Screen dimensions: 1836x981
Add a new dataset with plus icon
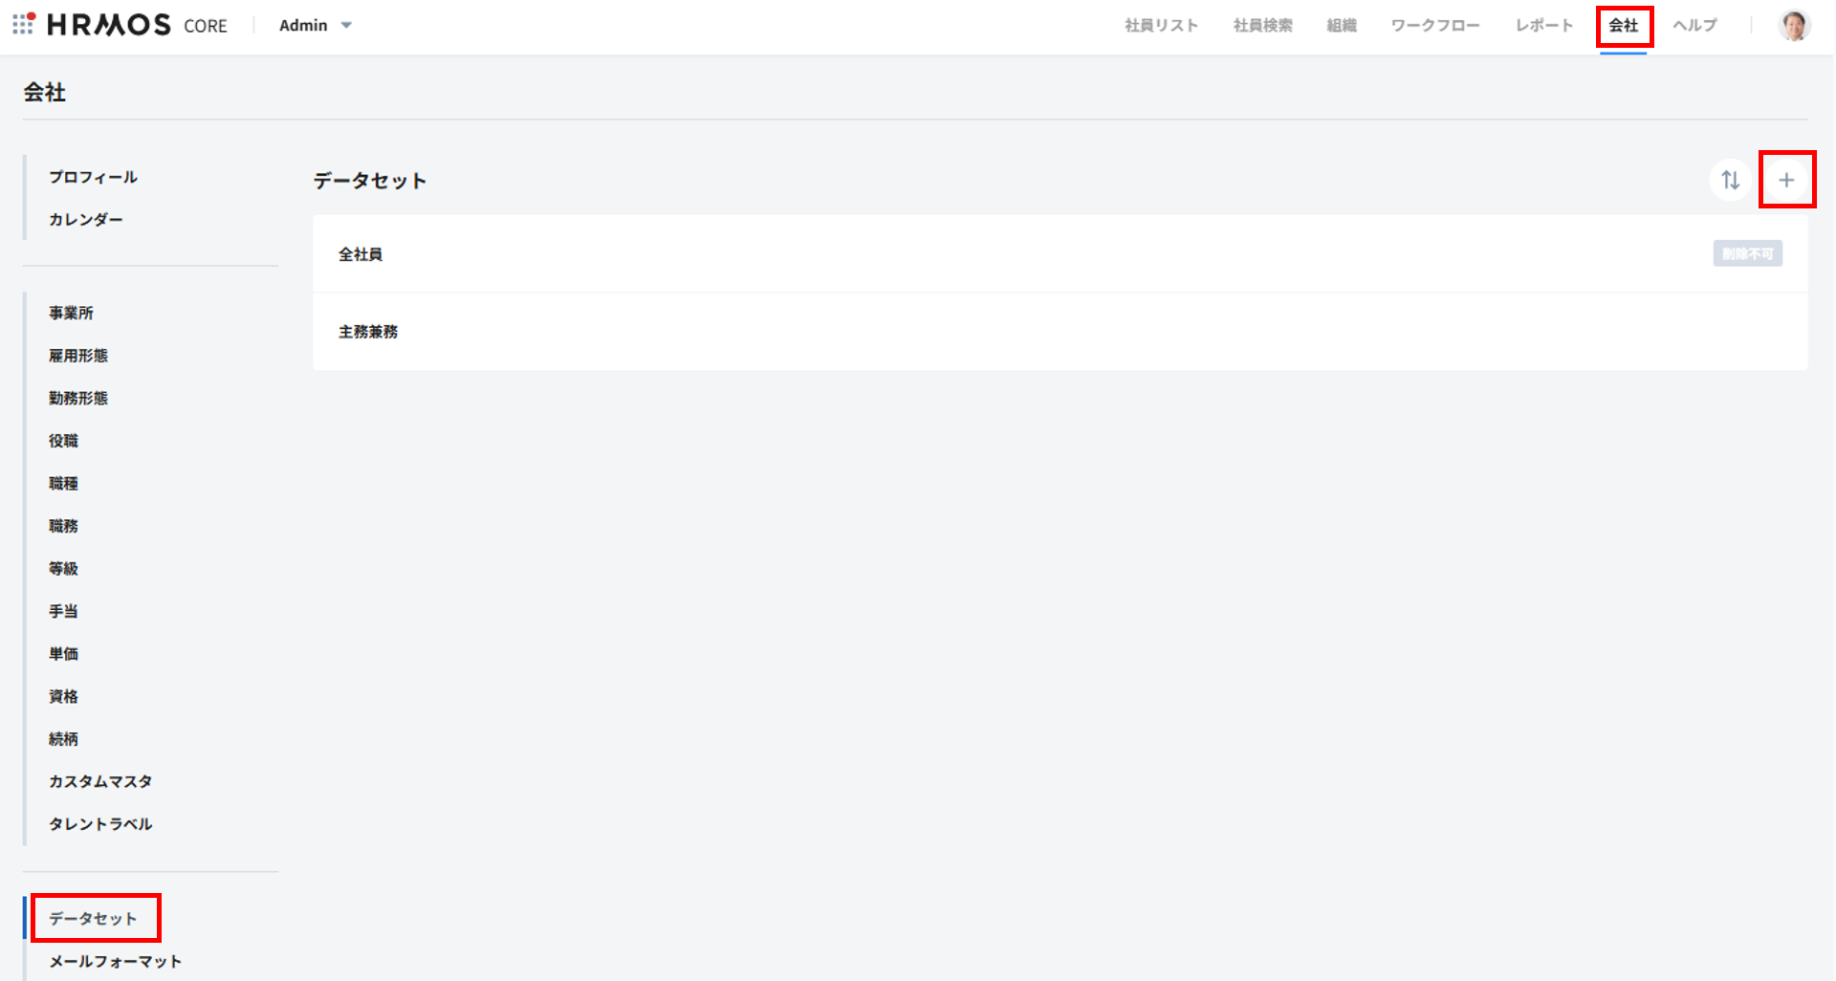(x=1785, y=180)
